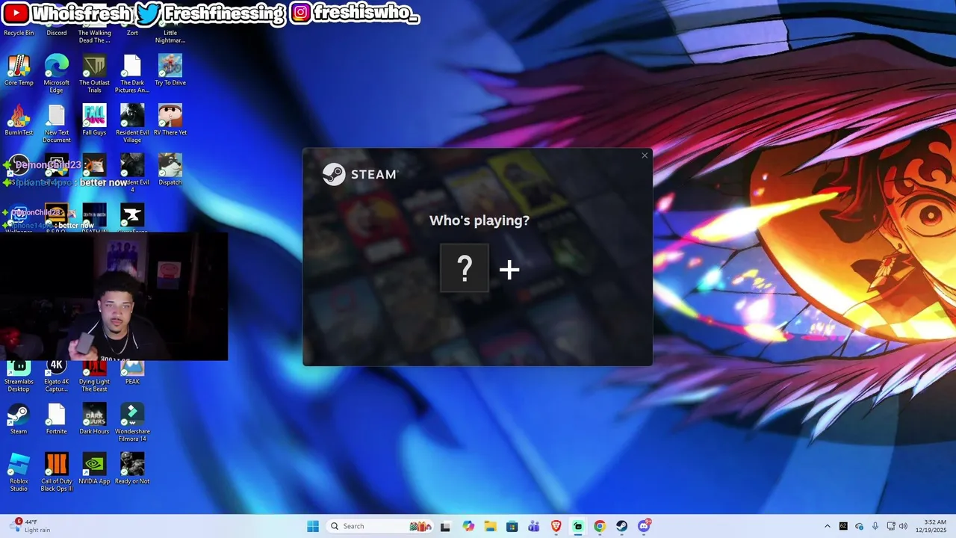Switch to Brave browser in taskbar
Image resolution: width=956 pixels, height=538 pixels.
click(x=556, y=526)
